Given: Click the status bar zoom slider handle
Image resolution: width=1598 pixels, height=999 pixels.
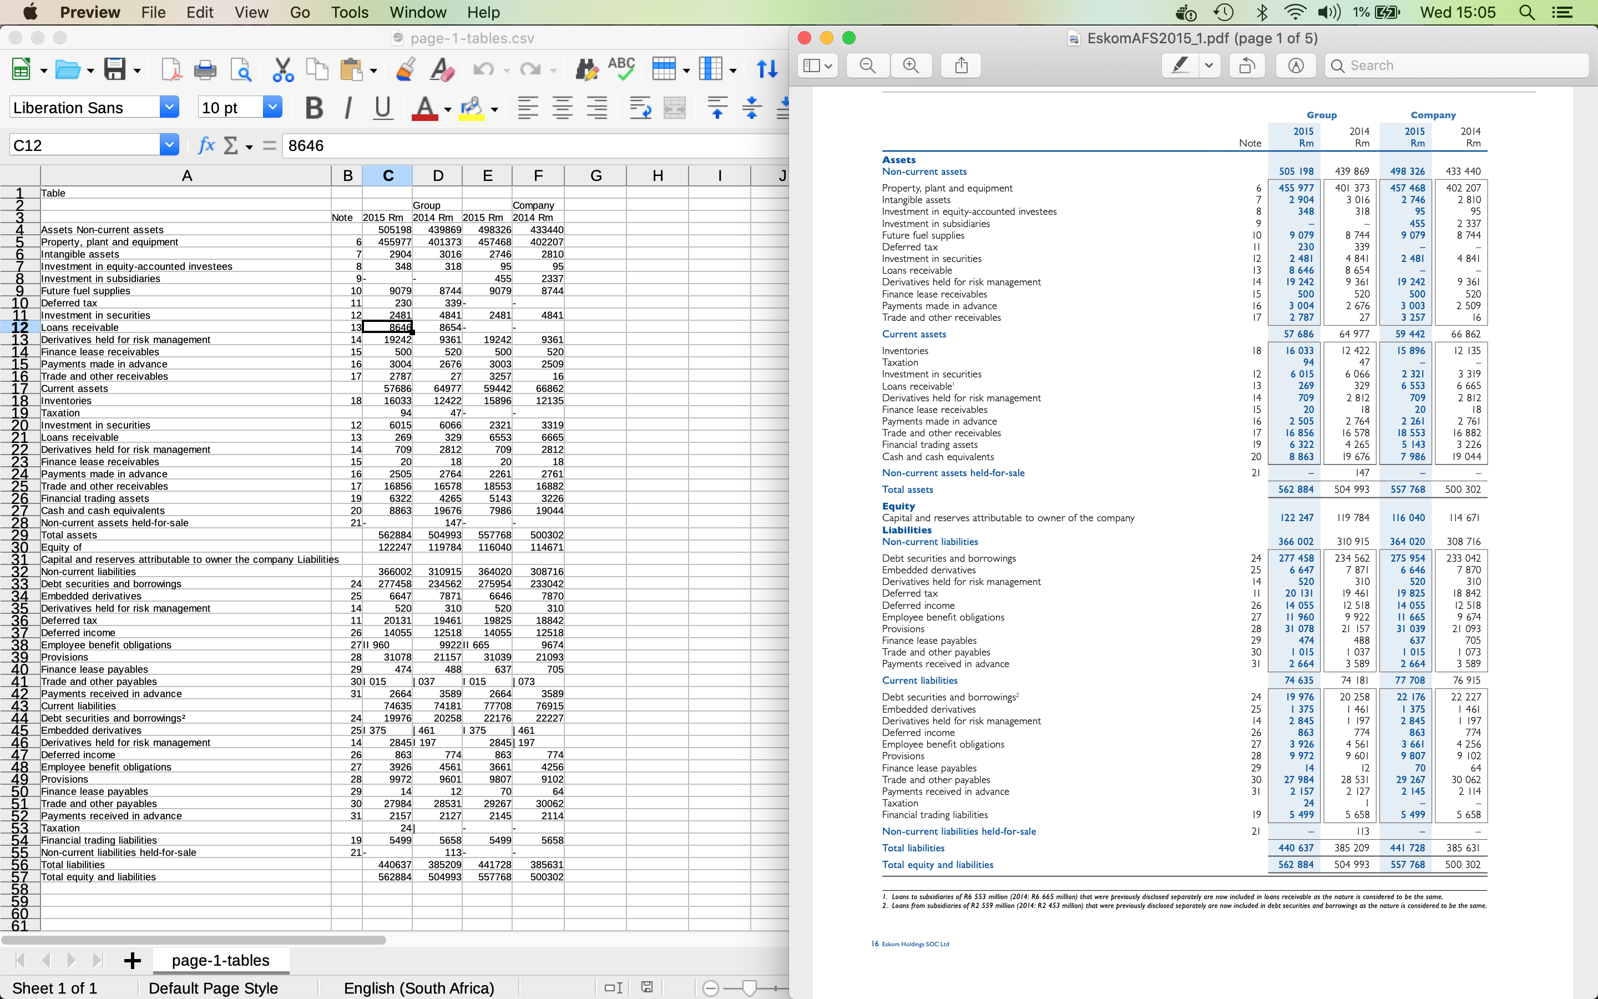Looking at the screenshot, I should point(749,988).
